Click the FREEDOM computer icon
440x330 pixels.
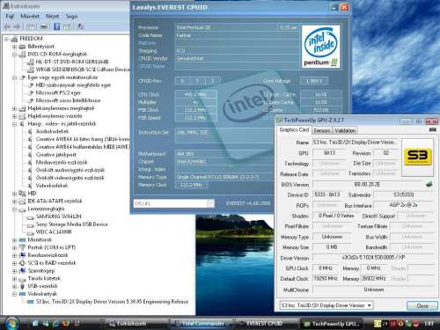(x=14, y=39)
